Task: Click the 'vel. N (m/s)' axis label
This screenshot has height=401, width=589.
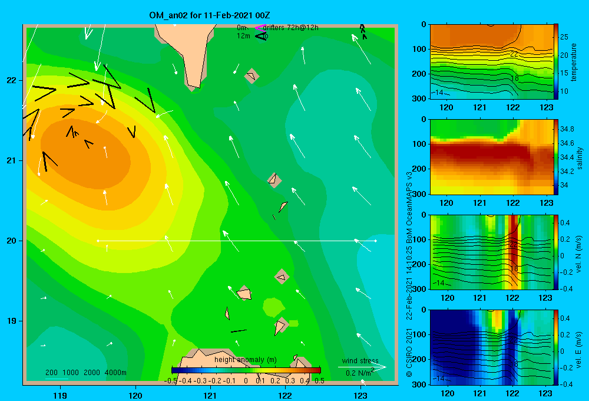Action: [x=579, y=254]
